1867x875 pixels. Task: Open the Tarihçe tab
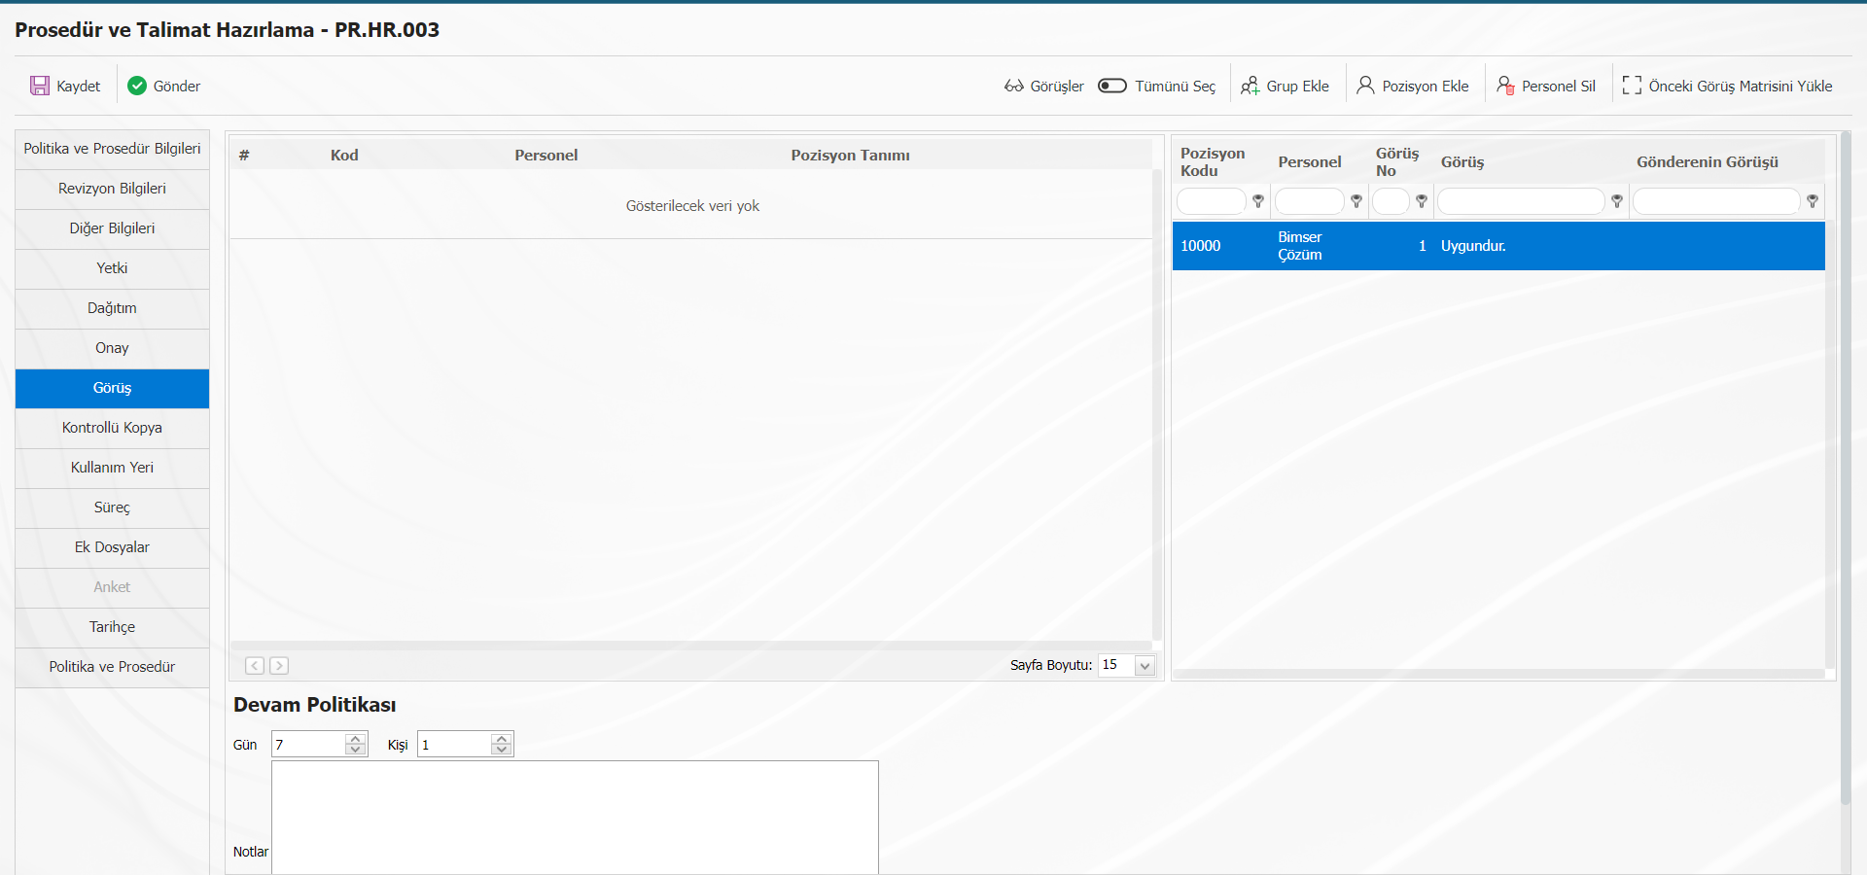[112, 627]
